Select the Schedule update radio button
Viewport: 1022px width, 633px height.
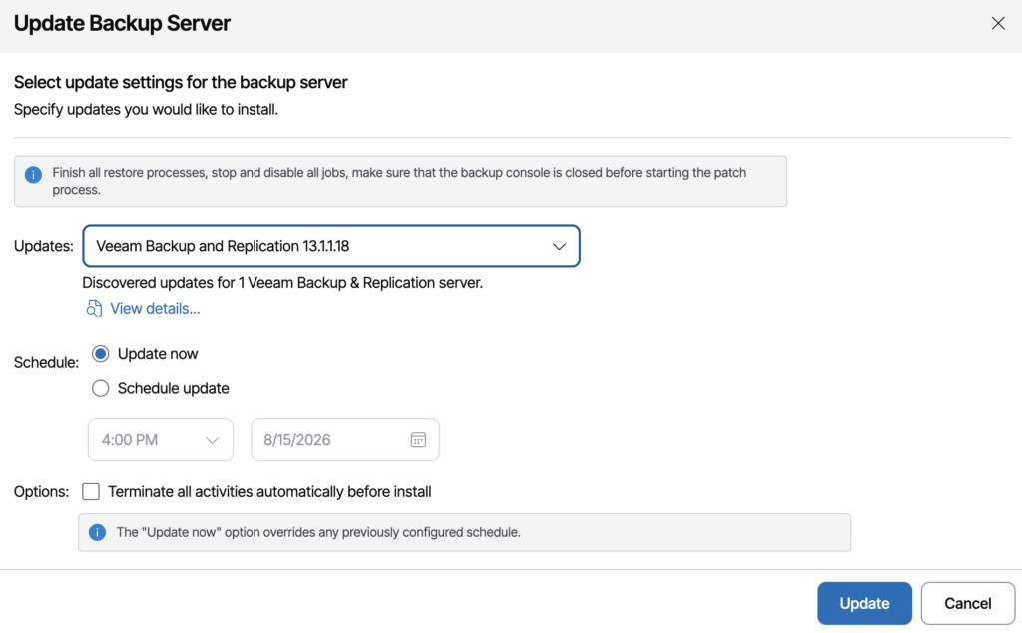point(101,388)
